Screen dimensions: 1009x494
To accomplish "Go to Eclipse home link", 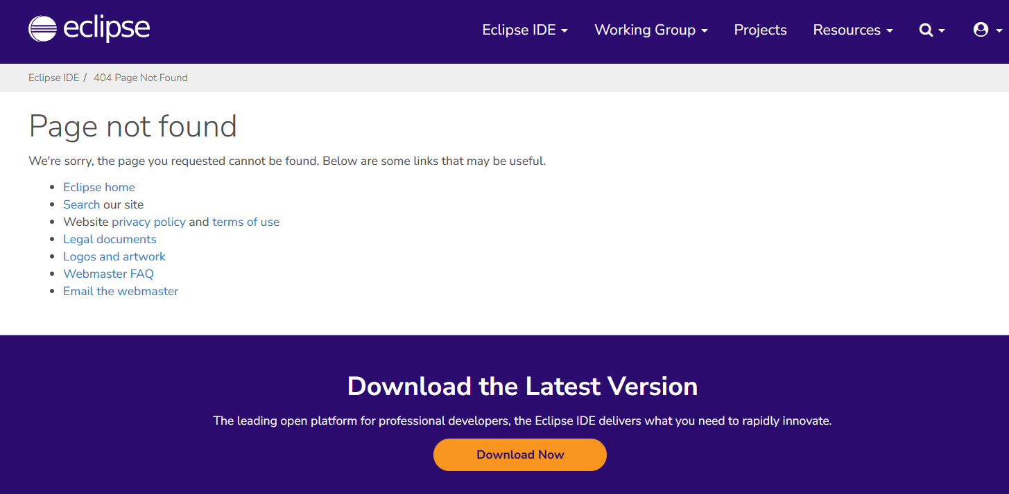I will click(x=99, y=187).
